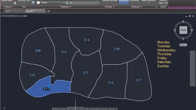Expand the Možnosti panel dropdown

click(x=141, y=7)
